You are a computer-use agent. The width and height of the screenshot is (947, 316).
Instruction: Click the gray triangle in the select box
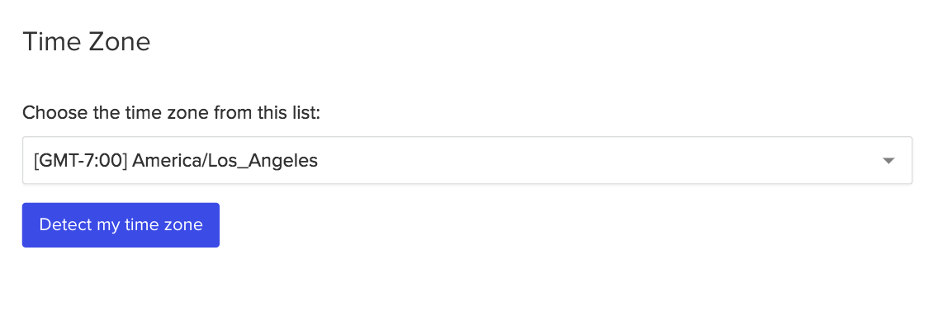(x=888, y=161)
